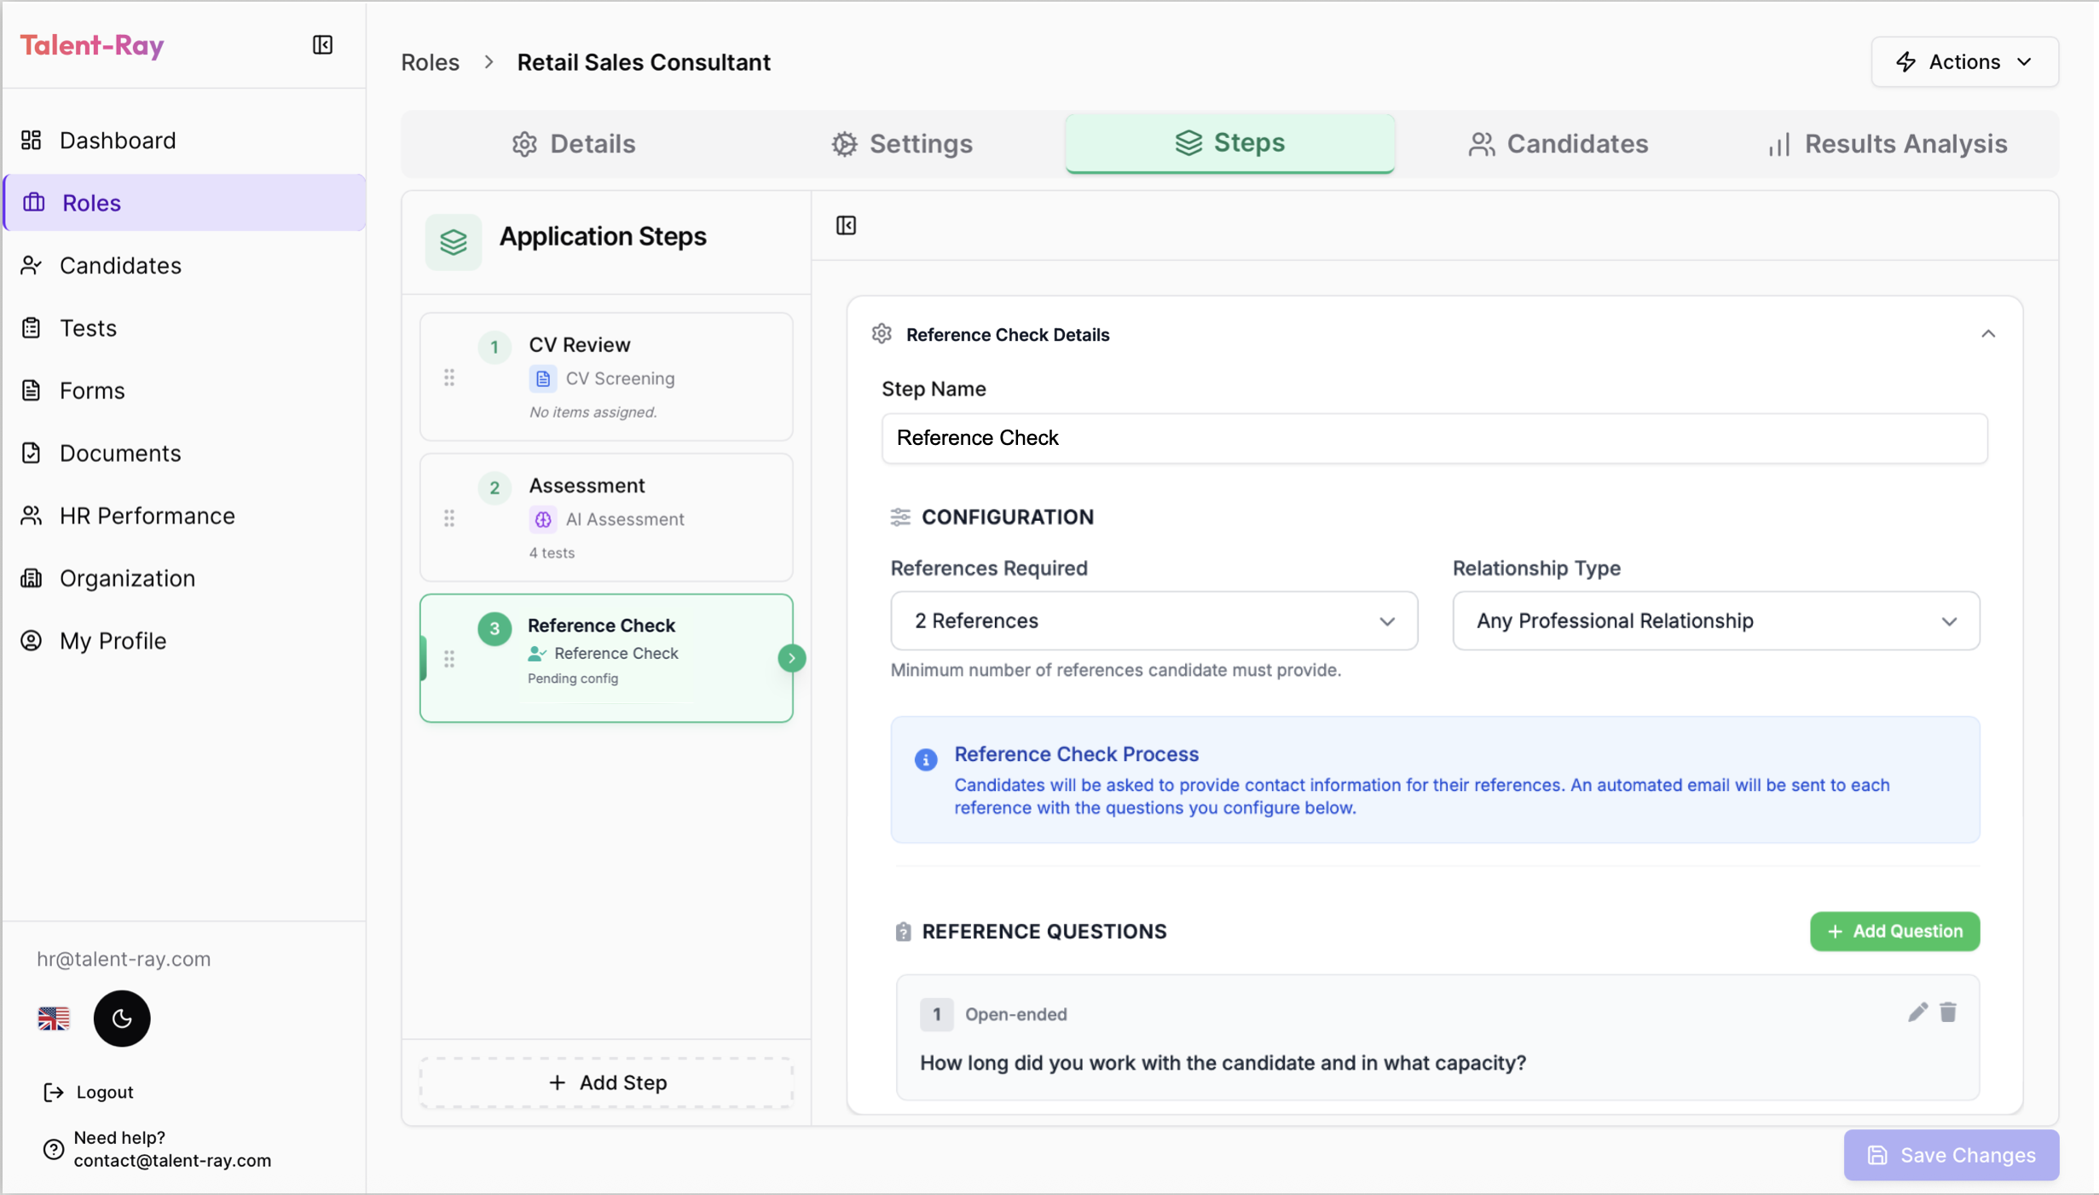Screen dimensions: 2099x1195
Task: Open the HR Performance section
Action: [147, 516]
